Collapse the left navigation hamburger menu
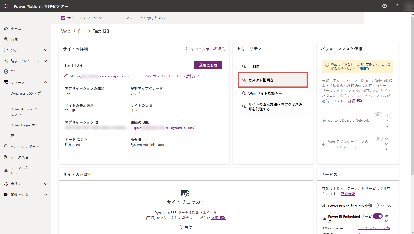414x234 pixels. tap(6, 18)
